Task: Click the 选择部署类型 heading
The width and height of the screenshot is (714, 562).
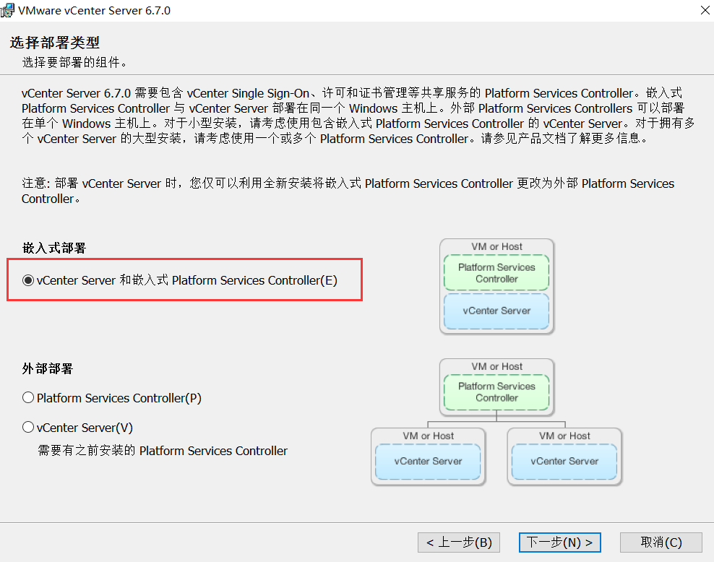Action: (55, 43)
